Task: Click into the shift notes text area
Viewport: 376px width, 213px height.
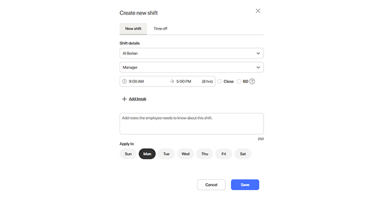Action: coord(191,124)
